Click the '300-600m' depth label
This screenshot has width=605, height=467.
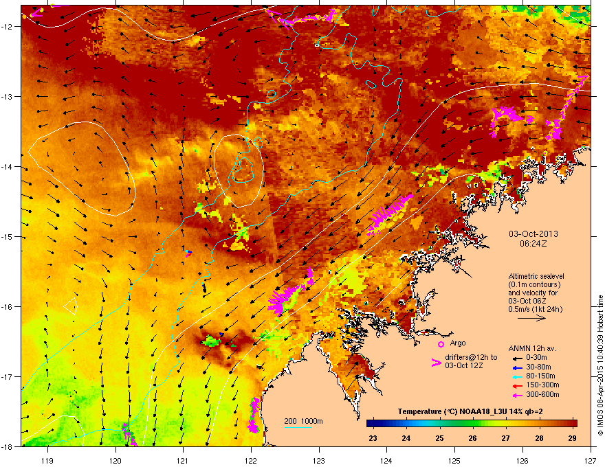pyautogui.click(x=542, y=395)
